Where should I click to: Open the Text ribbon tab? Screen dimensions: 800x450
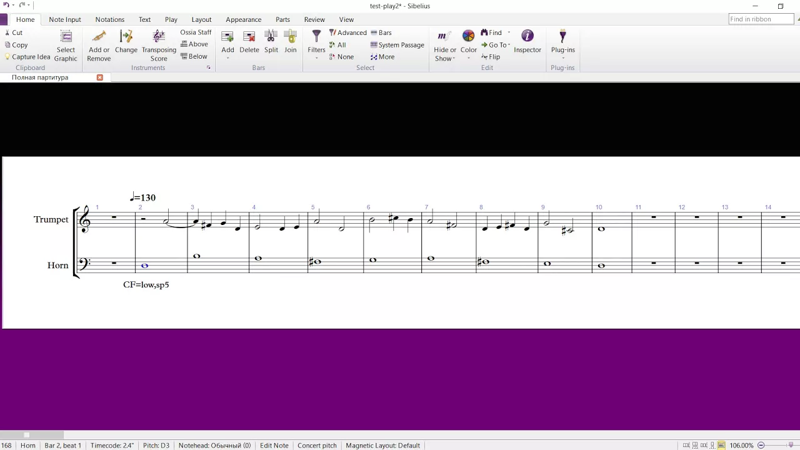point(144,19)
